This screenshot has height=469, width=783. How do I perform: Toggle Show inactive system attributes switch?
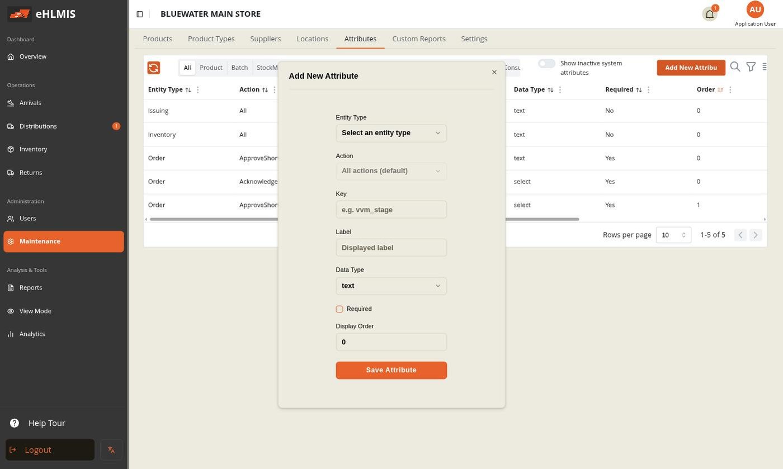tap(546, 64)
